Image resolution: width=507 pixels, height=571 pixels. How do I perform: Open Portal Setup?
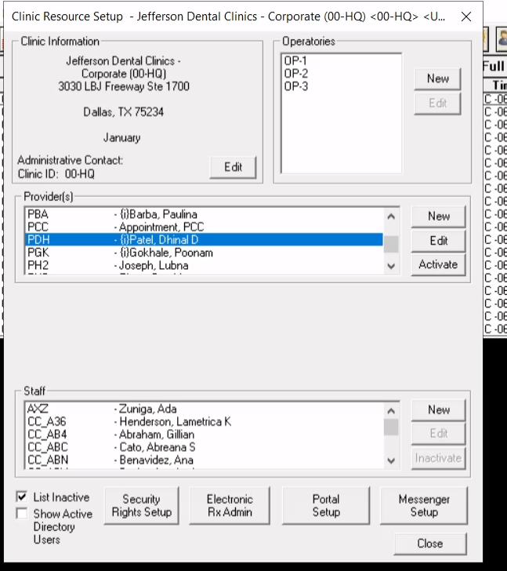326,505
